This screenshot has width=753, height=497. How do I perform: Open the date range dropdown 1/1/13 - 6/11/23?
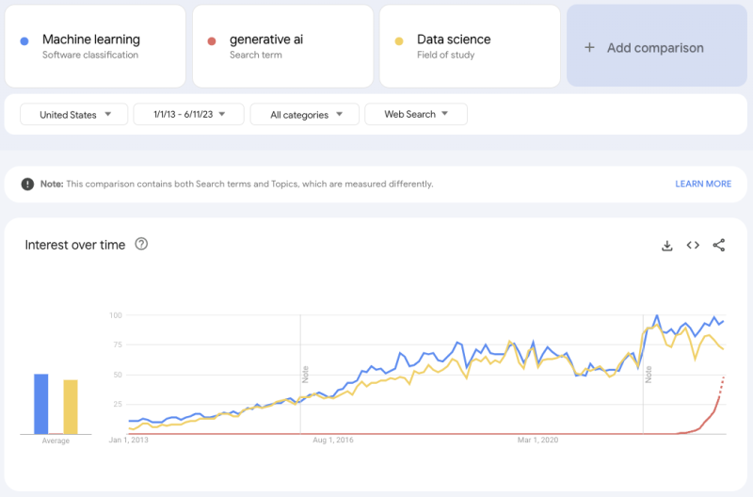189,115
